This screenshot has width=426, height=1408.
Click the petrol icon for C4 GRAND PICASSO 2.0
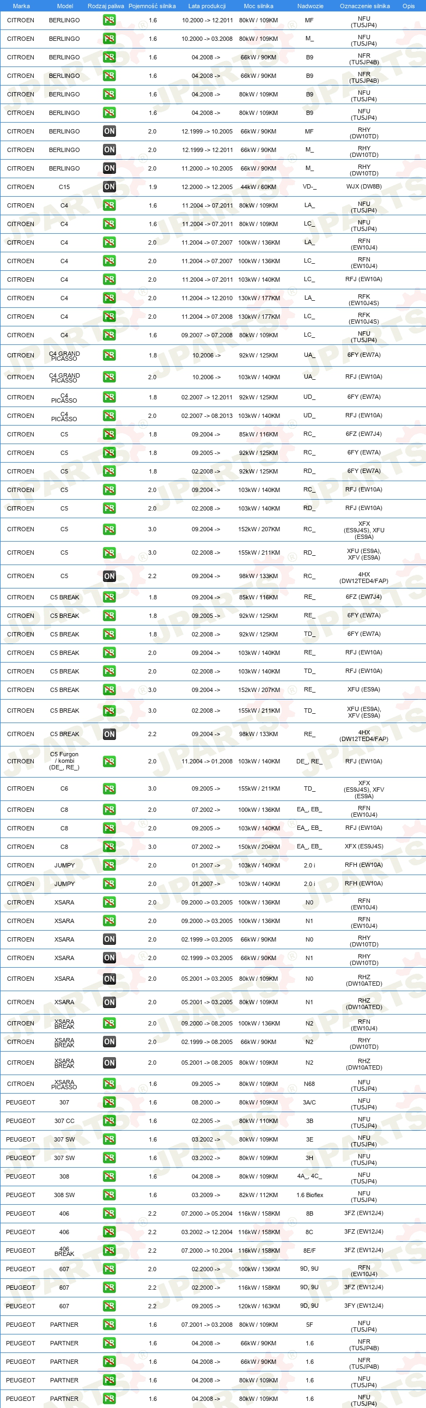[x=109, y=377]
